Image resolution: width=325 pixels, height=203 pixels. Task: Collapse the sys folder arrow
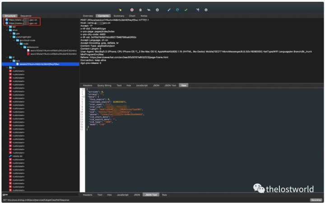(10, 61)
